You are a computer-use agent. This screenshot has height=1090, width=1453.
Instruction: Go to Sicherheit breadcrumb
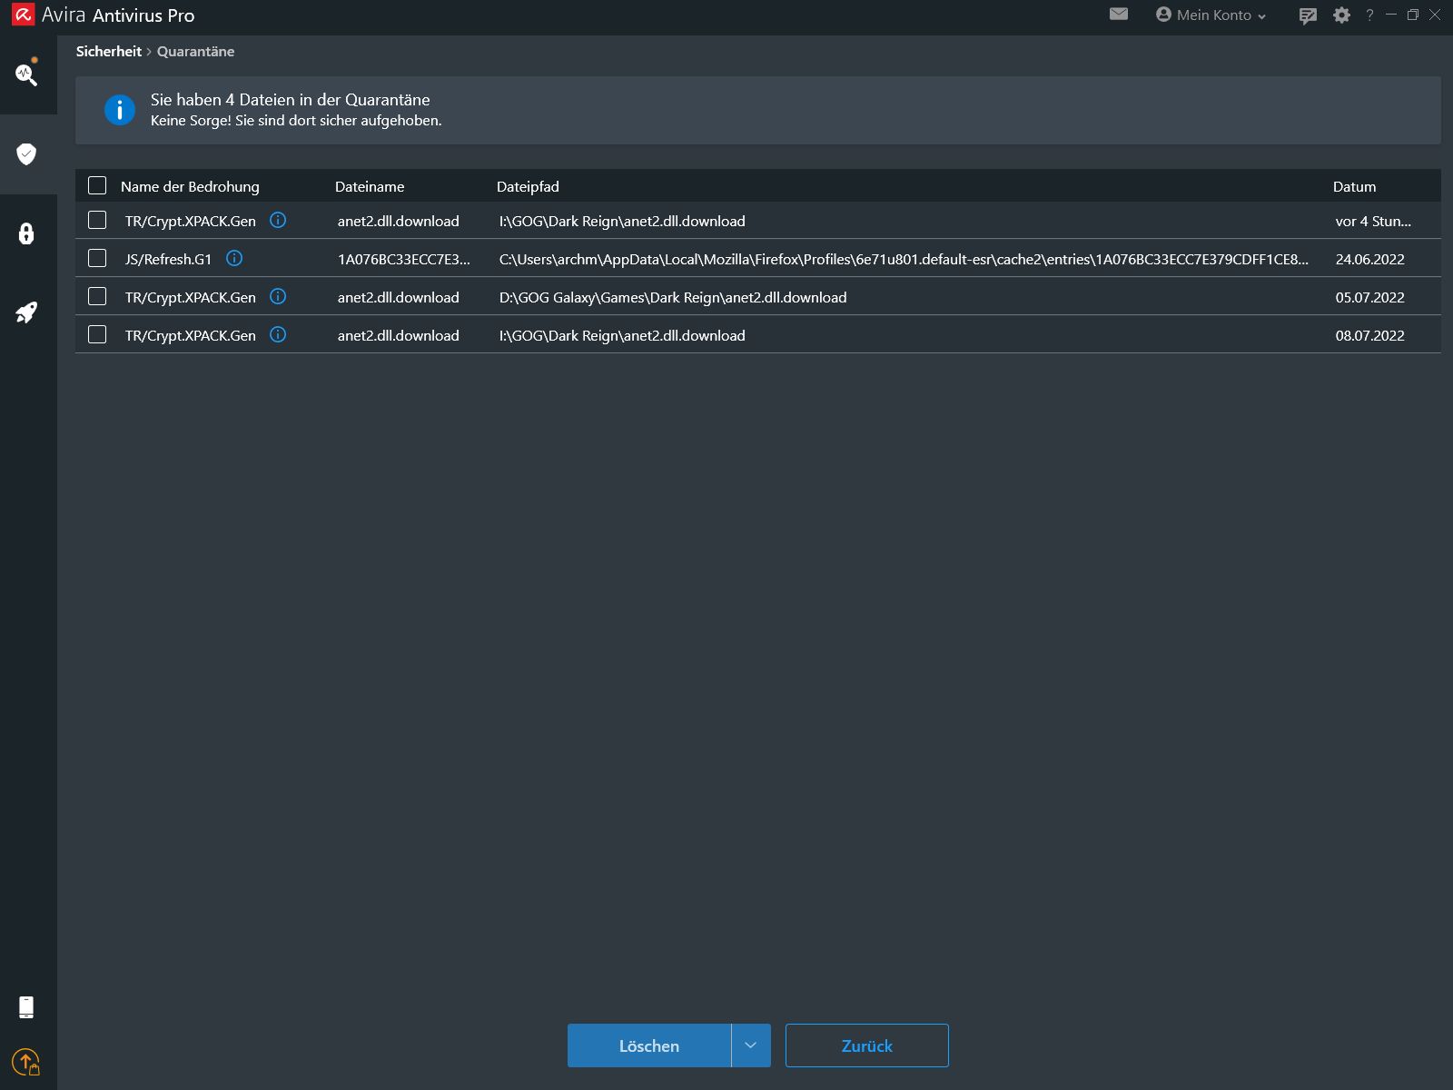pyautogui.click(x=109, y=52)
